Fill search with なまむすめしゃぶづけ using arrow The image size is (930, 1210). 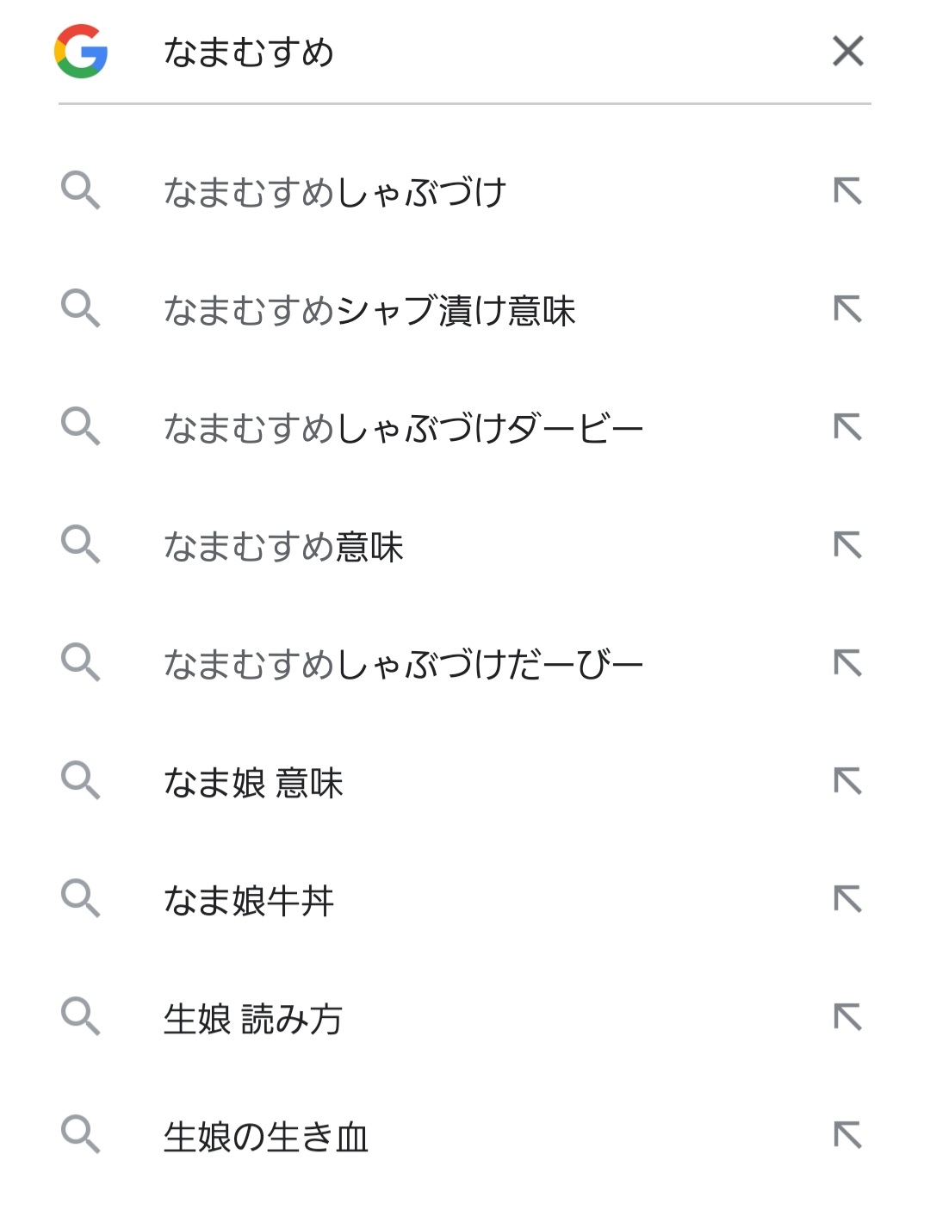coord(847,190)
